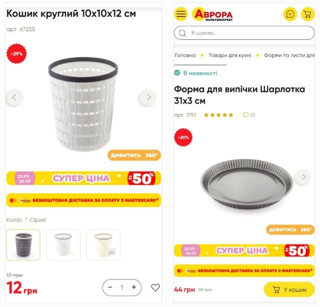Open the hamburger menu icon

click(x=181, y=14)
